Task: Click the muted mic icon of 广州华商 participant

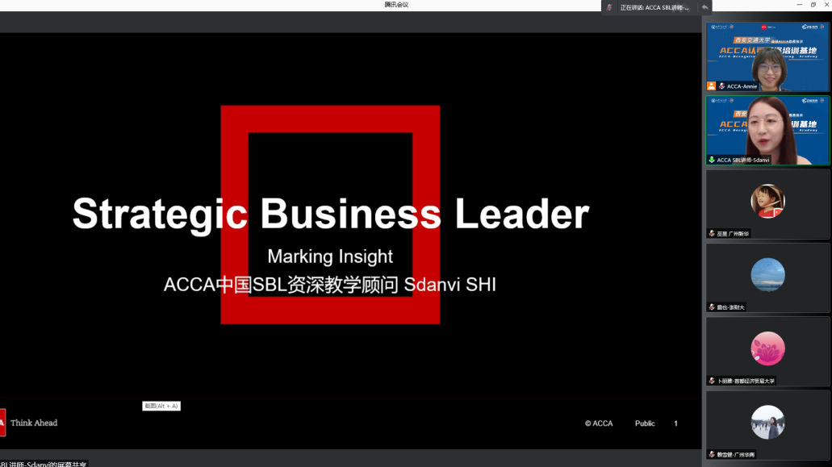Action: (712, 455)
